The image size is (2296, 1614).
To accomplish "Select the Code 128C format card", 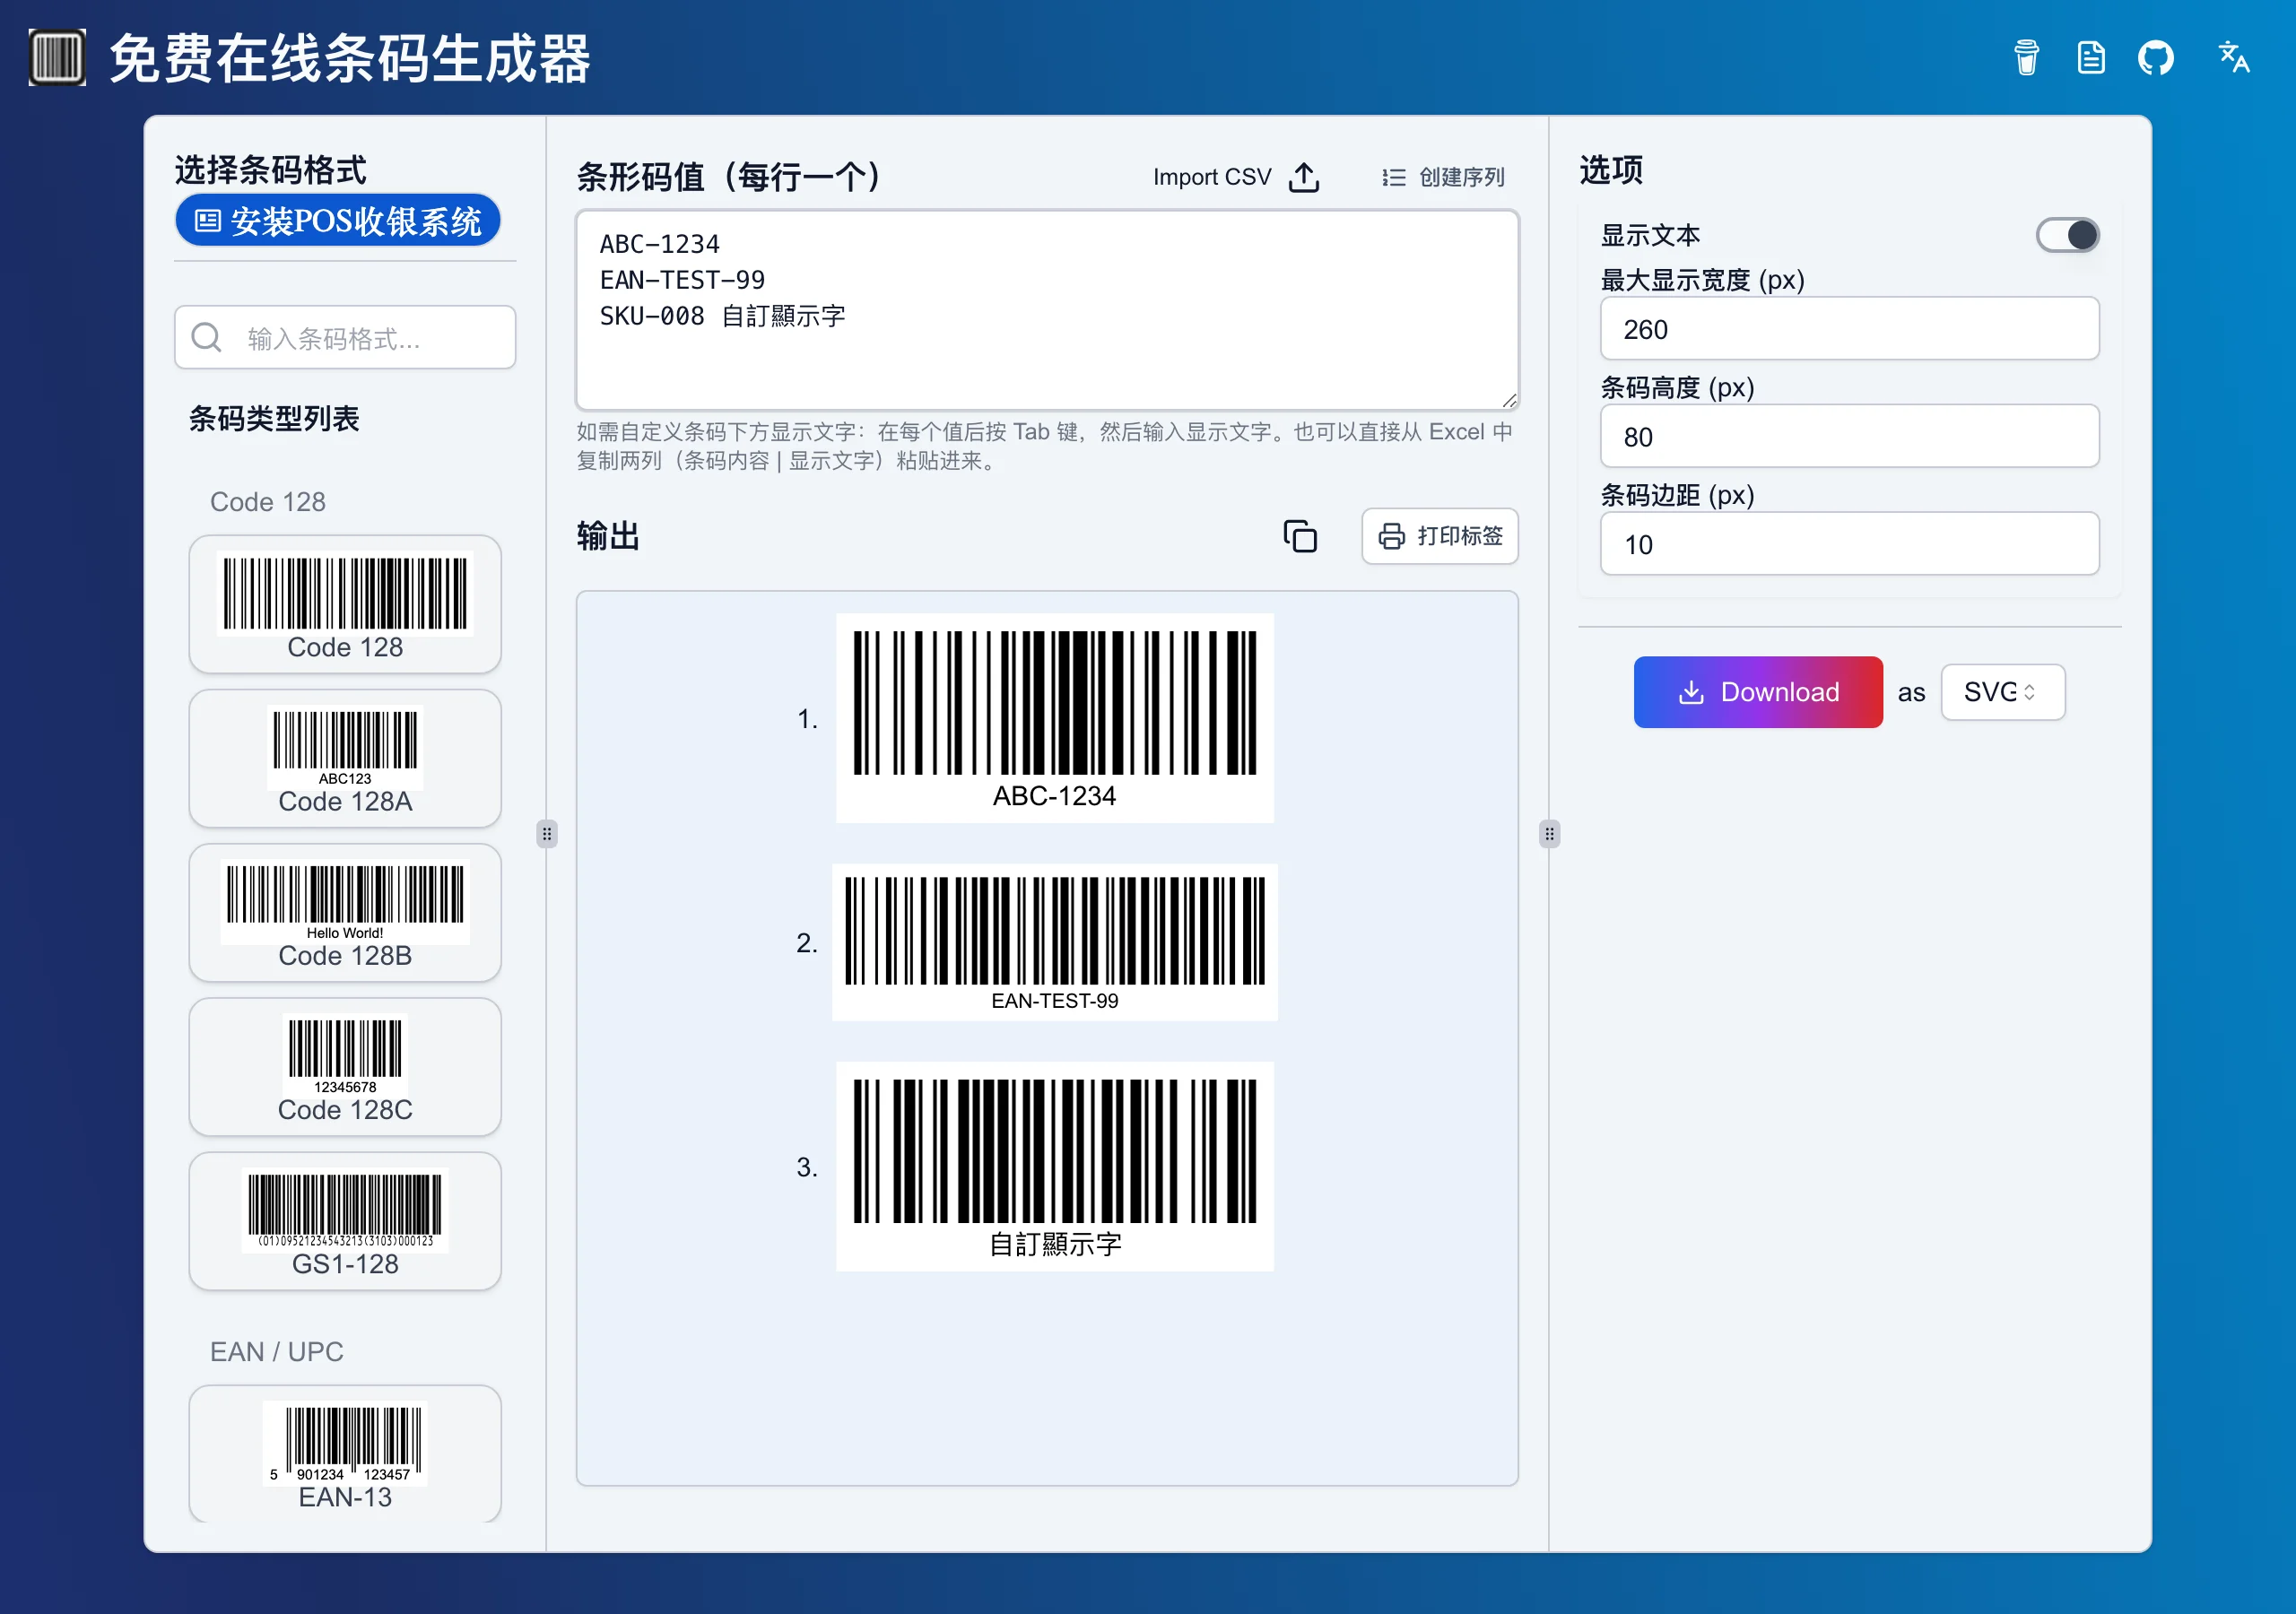I will click(x=345, y=1066).
